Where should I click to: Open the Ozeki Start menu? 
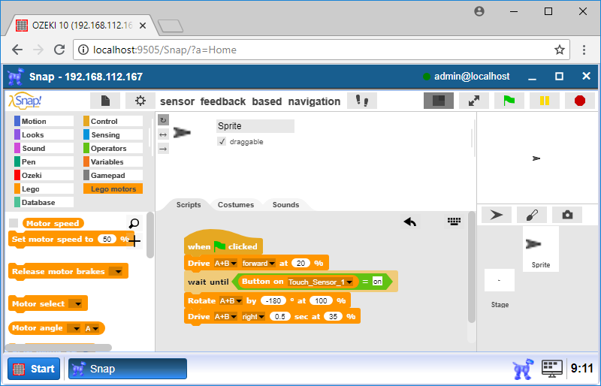pos(34,369)
